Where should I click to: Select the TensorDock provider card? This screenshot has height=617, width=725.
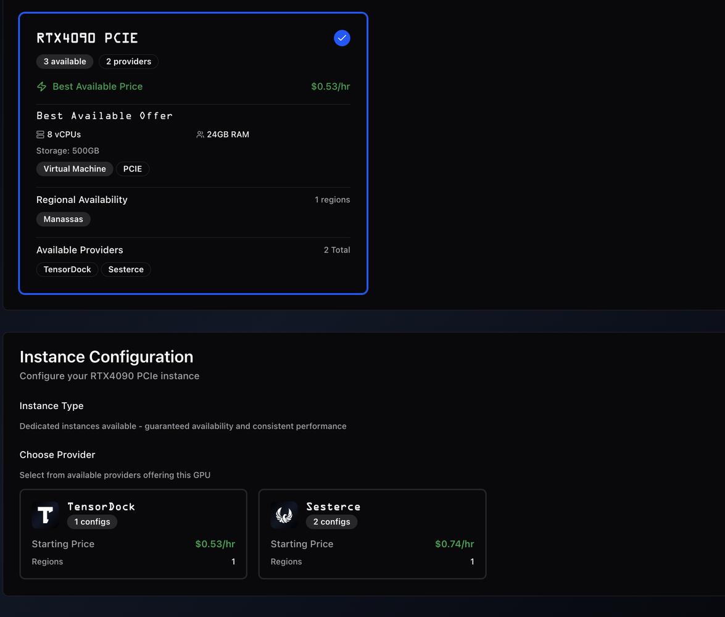(133, 534)
